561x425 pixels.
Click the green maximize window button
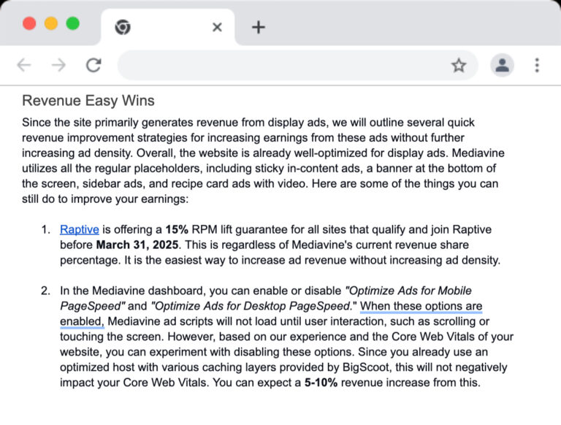tap(73, 24)
